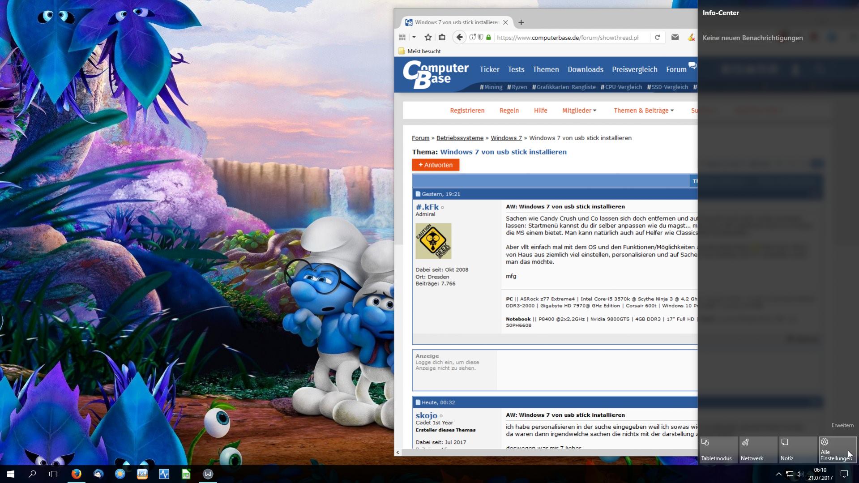859x483 pixels.
Task: Open Preisvergleich in site navigation
Action: point(634,69)
